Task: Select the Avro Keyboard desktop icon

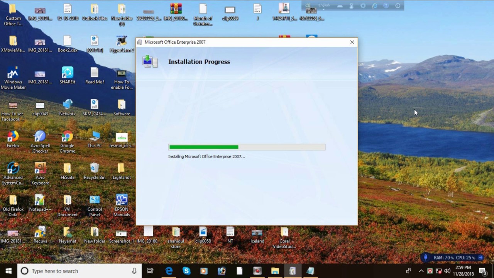Action: (40, 174)
